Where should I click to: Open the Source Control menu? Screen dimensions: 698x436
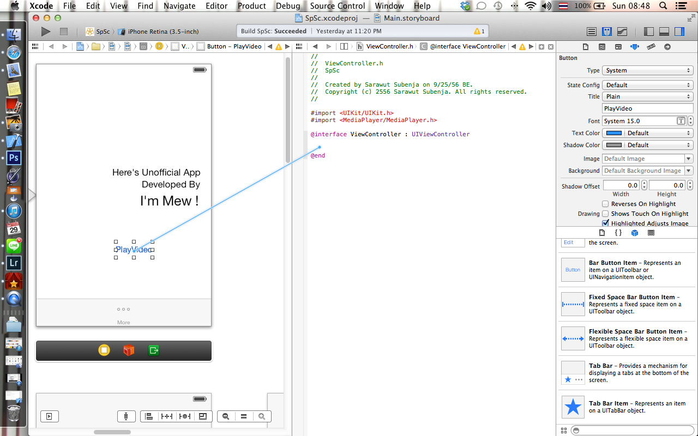(x=338, y=6)
